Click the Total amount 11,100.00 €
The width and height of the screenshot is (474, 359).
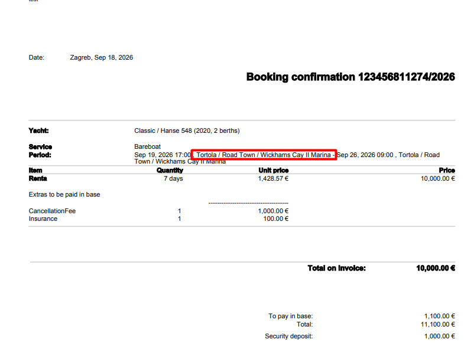[438, 324]
